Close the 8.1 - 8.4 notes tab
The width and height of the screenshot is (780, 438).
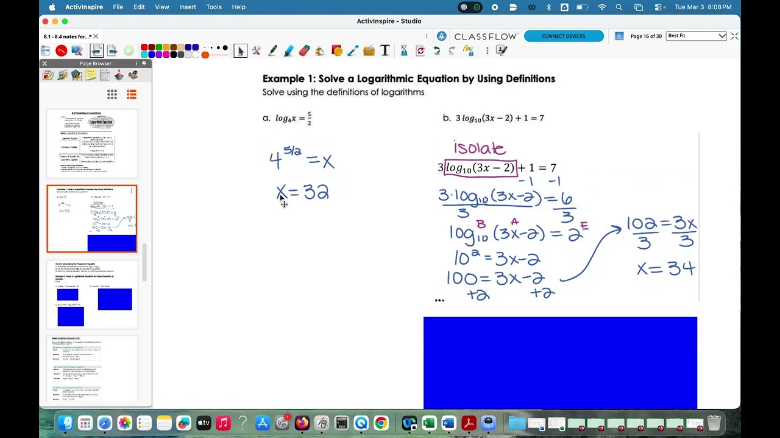(96, 36)
